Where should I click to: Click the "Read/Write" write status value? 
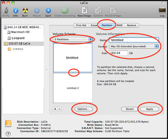coord(112,125)
